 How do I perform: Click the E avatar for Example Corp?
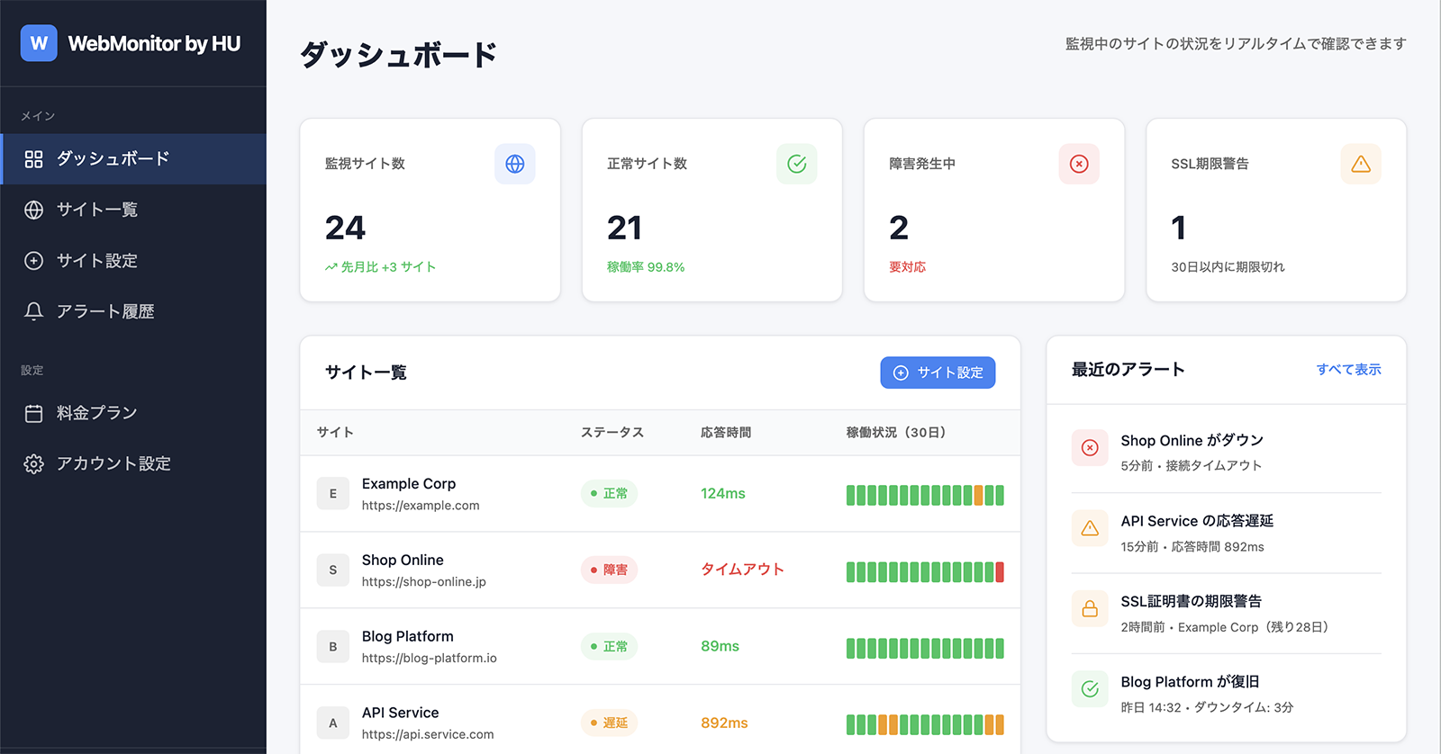tap(333, 494)
